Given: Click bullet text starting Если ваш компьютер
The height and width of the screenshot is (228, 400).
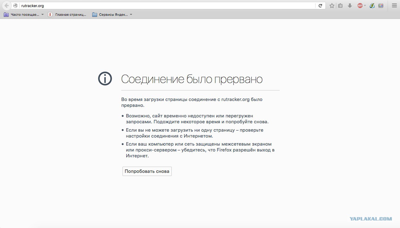Looking at the screenshot, I should [x=200, y=150].
